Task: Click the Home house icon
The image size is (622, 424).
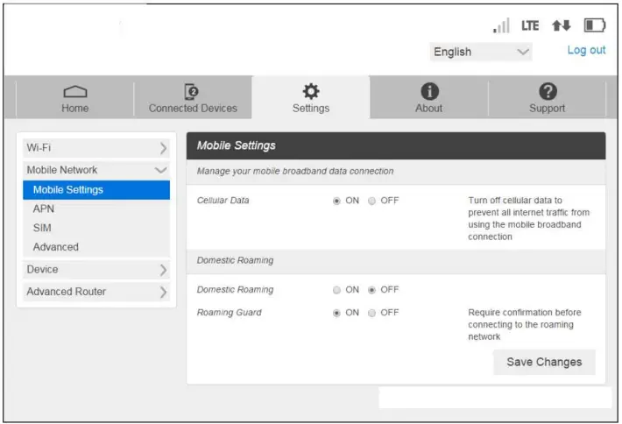Action: click(74, 93)
